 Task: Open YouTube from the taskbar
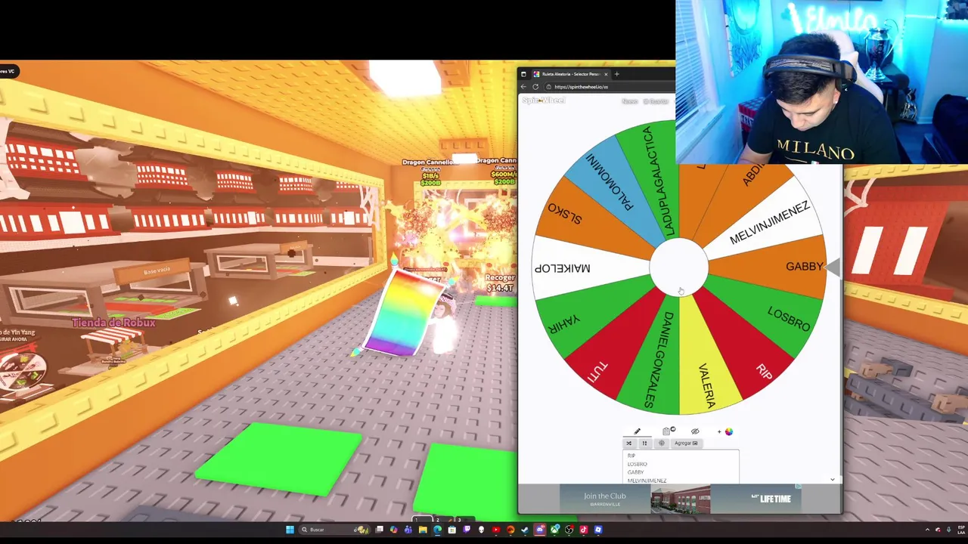496,530
